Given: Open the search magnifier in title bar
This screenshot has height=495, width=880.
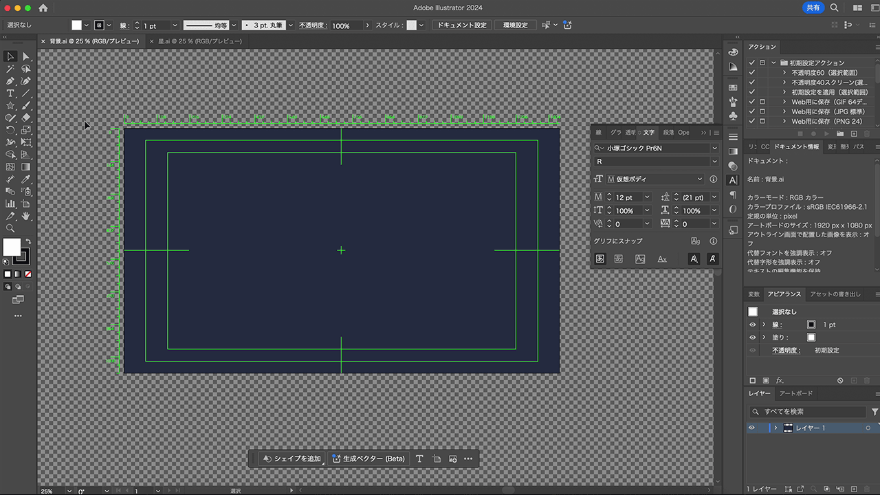Looking at the screenshot, I should click(x=834, y=8).
